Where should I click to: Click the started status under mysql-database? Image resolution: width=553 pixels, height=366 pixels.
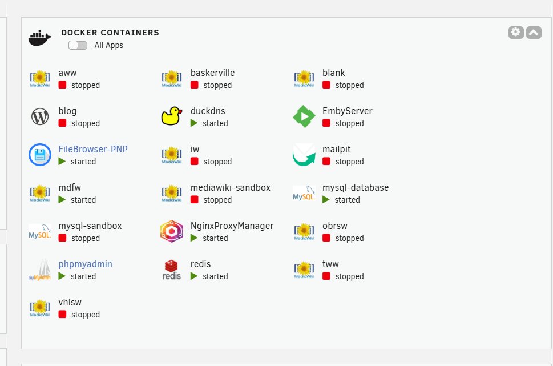(x=348, y=200)
